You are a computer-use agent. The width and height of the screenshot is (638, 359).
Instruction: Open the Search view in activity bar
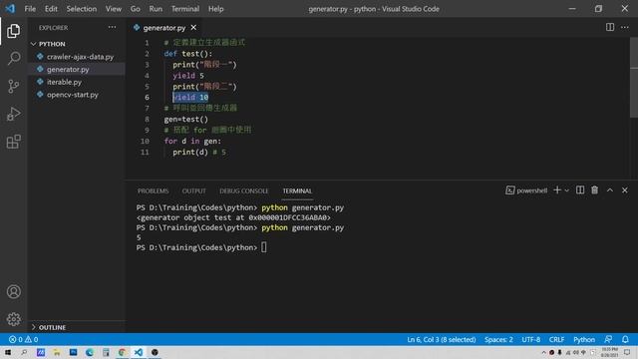13,59
